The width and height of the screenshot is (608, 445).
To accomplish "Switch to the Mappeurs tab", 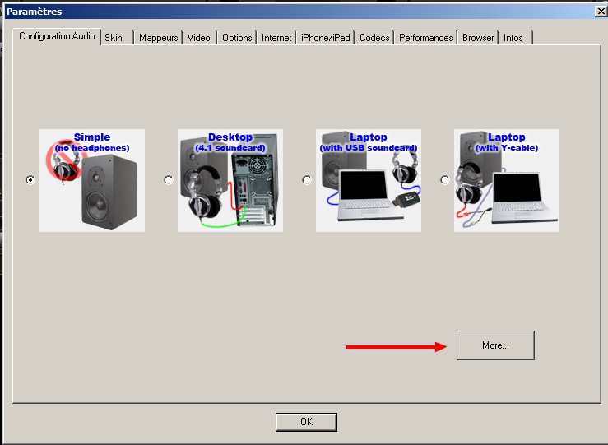I will pos(158,38).
